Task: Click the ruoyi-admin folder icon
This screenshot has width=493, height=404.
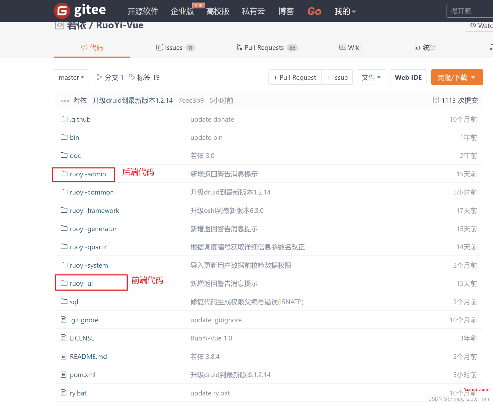Action: (x=64, y=173)
